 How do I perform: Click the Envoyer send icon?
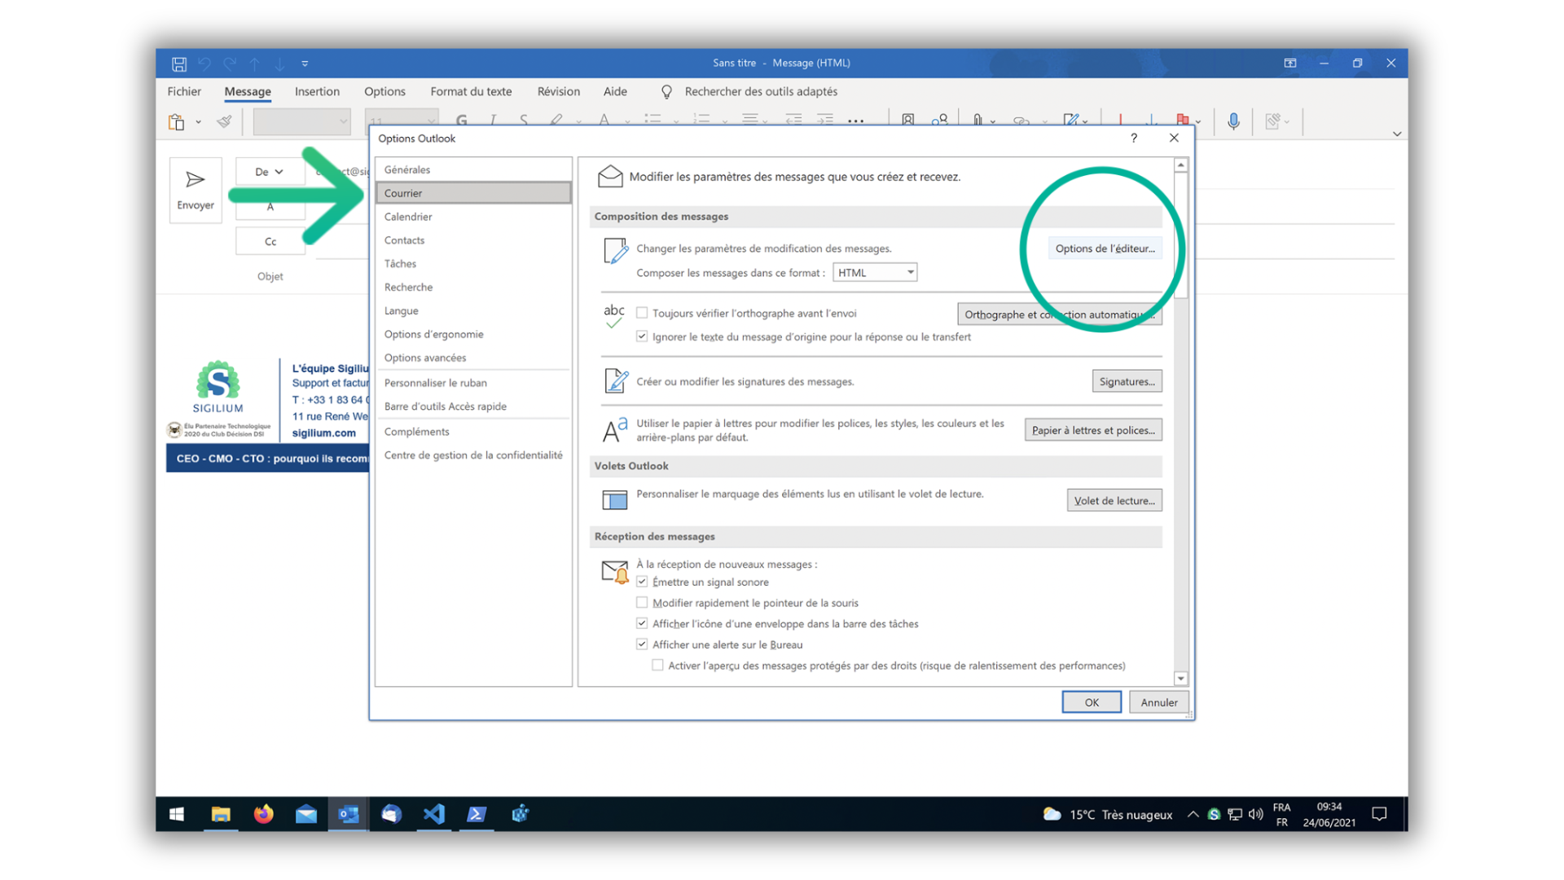(x=195, y=180)
